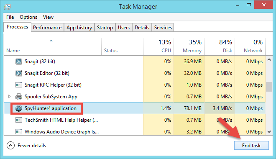This screenshot has height=159, width=276.
Task: Open the View menu
Action: (48, 17)
